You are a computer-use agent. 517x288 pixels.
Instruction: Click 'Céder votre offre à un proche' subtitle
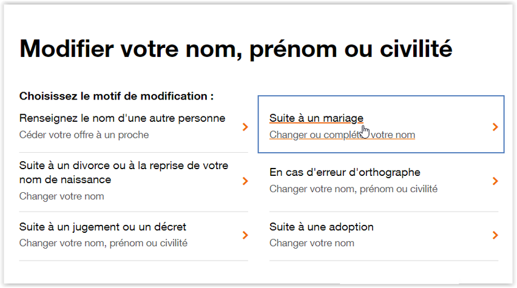[84, 135]
